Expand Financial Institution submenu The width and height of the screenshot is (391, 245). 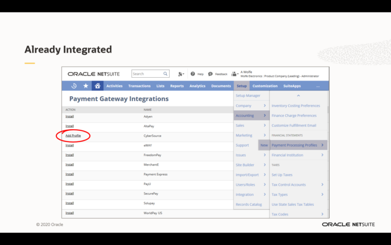pos(298,155)
